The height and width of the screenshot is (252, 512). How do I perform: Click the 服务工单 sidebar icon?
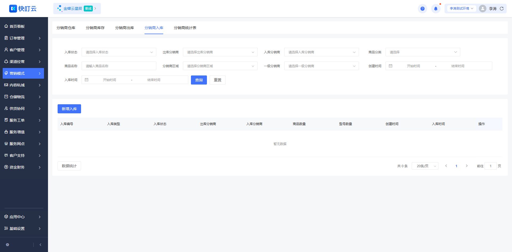(6, 120)
